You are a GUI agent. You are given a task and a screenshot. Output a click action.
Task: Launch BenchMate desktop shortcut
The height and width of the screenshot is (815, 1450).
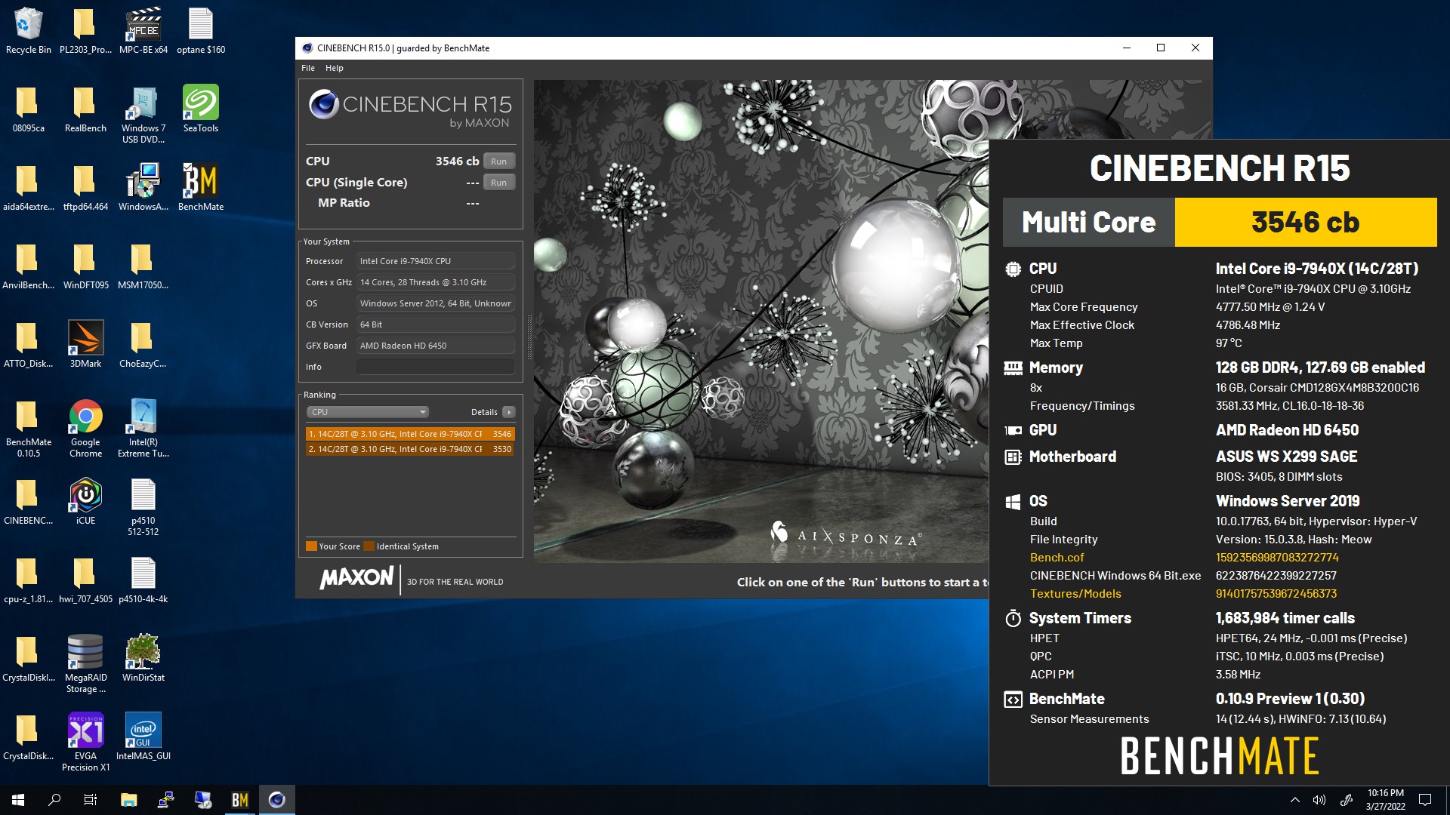click(201, 187)
